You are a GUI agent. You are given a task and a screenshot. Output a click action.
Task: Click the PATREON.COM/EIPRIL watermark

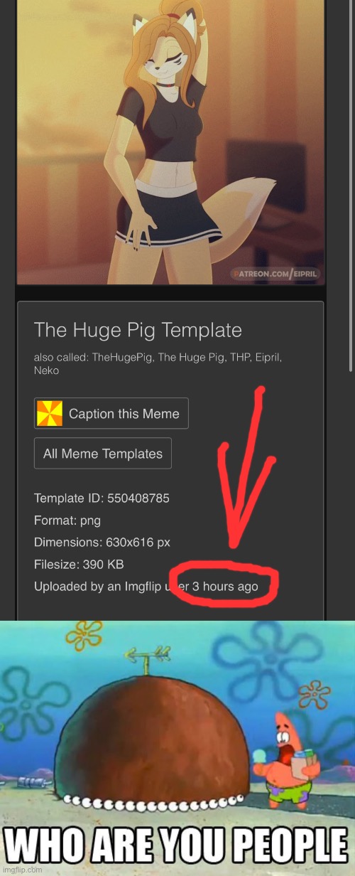(275, 273)
